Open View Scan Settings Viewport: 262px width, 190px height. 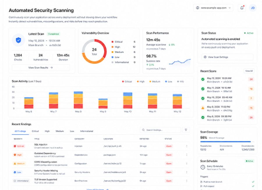tap(227, 57)
